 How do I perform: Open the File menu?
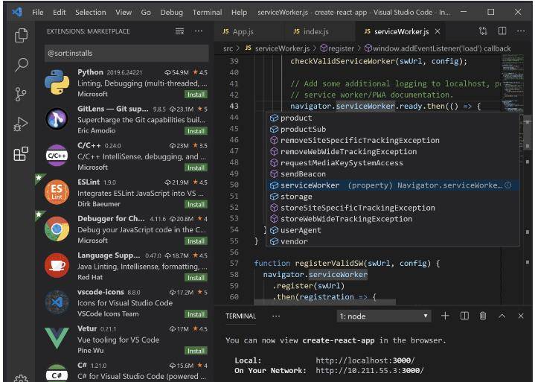click(x=37, y=13)
